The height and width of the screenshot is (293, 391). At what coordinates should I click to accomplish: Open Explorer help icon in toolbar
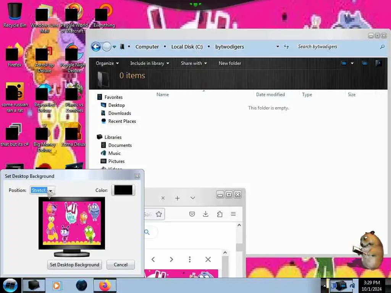(x=378, y=63)
